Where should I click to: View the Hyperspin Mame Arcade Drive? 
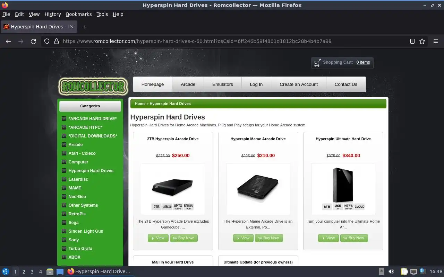coord(243,238)
